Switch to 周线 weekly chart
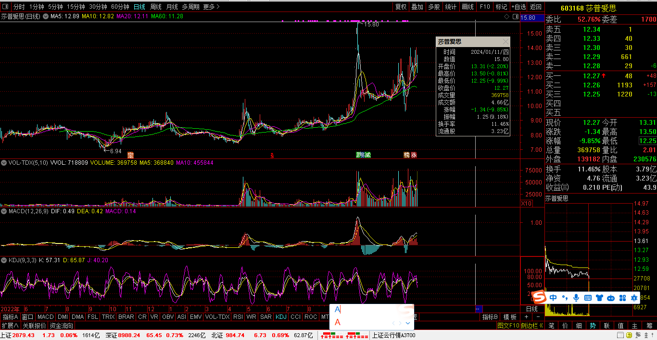Screen dimensions: 657x340 coord(156,7)
